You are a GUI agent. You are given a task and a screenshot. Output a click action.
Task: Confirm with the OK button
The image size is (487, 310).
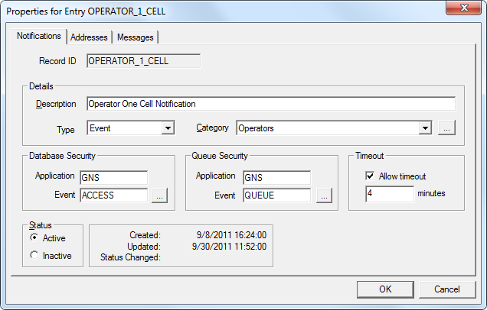click(385, 289)
